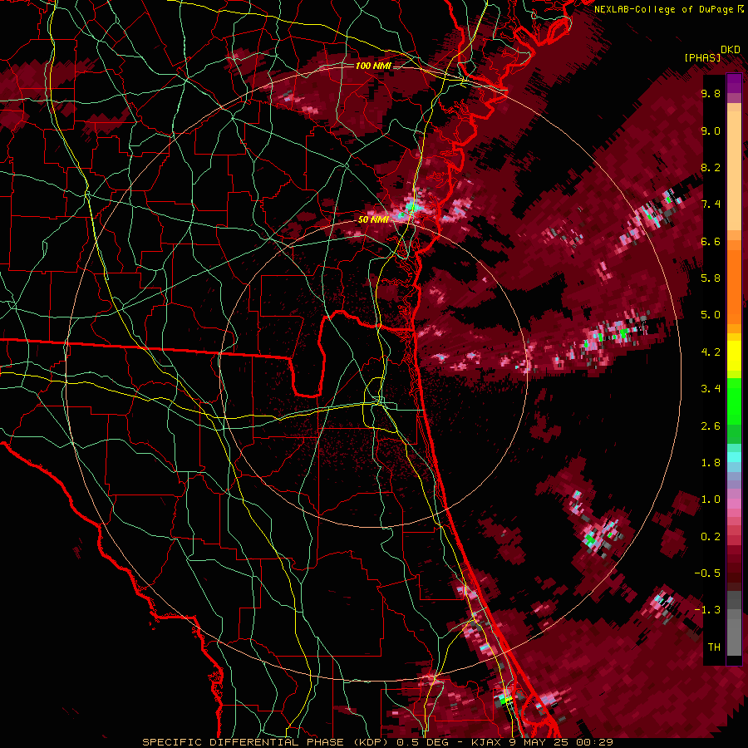
Task: Click the 100 NMI range ring label
Action: click(372, 66)
